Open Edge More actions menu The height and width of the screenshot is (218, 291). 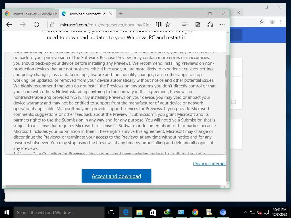pyautogui.click(x=223, y=24)
